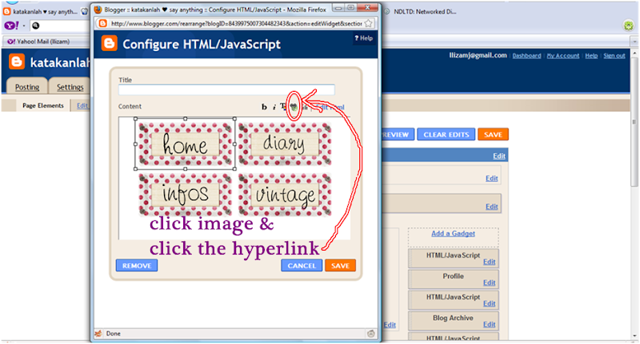Screen dimensions: 640x344
Task: Click the CANCEL button
Action: 302,266
